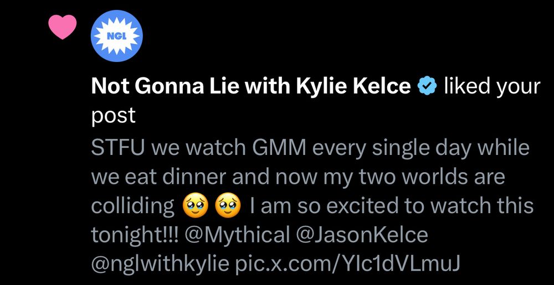Click the blue verified badge

pos(427,86)
